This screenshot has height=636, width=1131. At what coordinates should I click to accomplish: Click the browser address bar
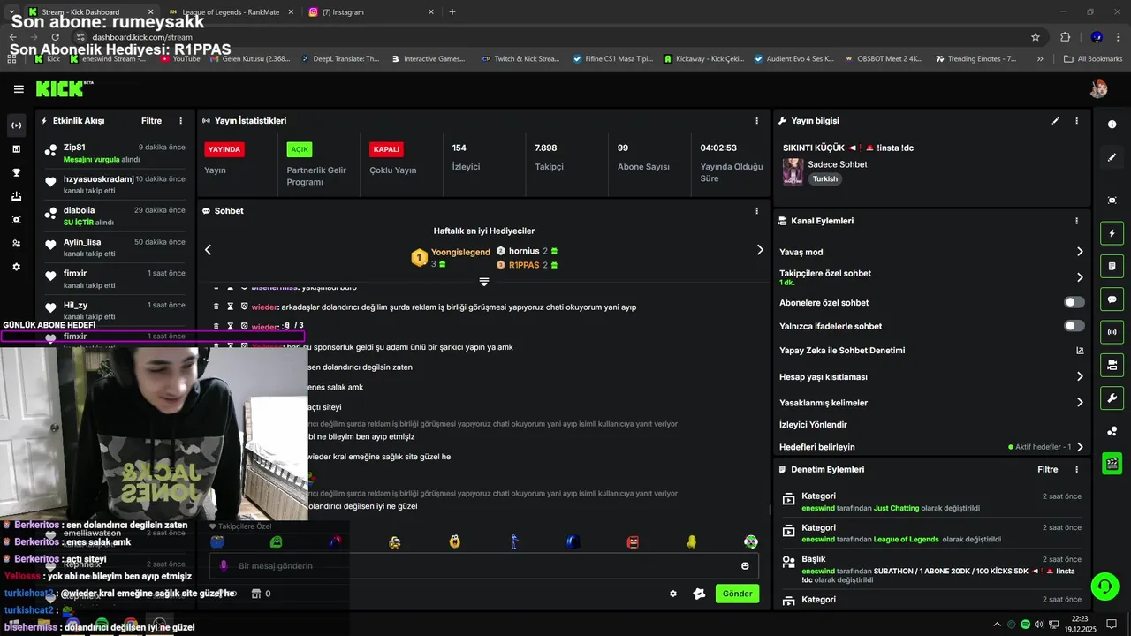pos(548,37)
